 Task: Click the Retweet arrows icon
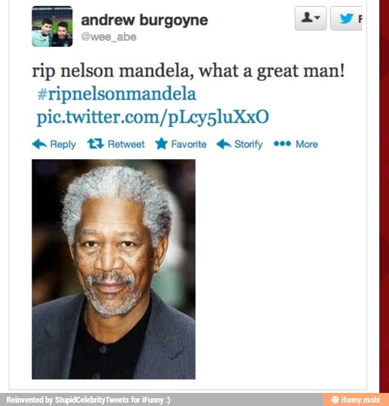point(96,143)
